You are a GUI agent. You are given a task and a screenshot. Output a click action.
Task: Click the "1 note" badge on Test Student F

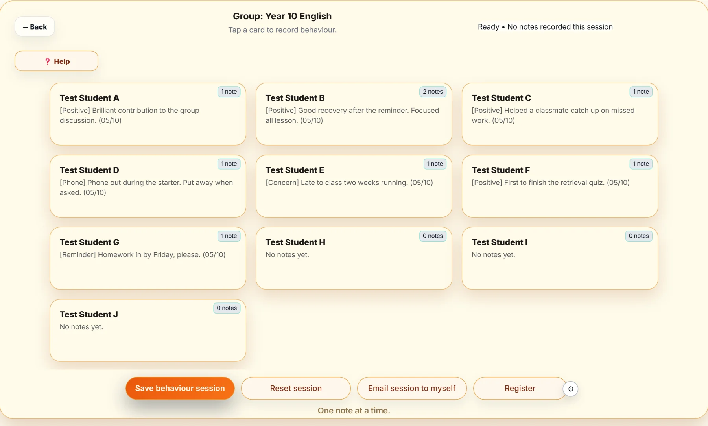[x=641, y=164]
